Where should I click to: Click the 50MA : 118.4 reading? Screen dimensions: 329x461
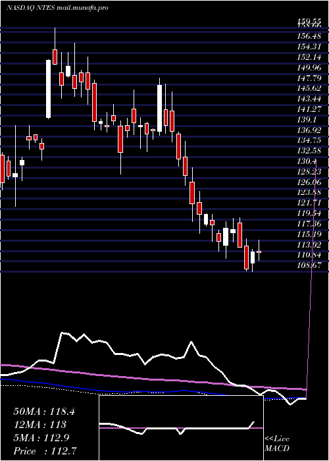[x=44, y=412]
